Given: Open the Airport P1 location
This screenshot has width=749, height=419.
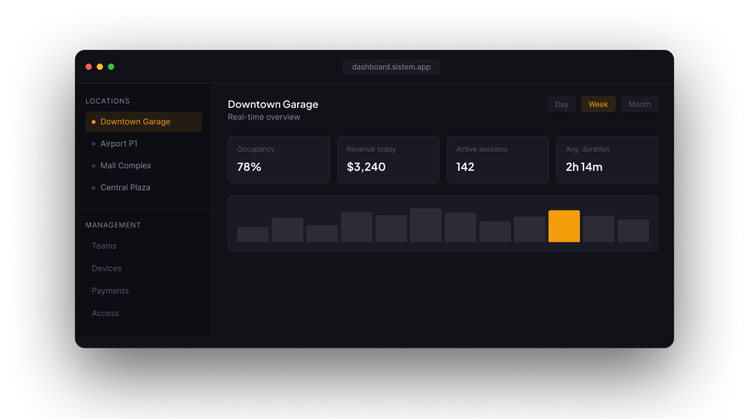Looking at the screenshot, I should [144, 143].
